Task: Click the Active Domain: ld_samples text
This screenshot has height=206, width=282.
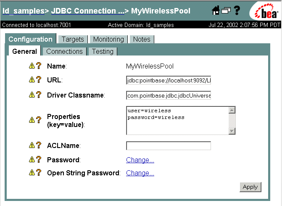Action: tap(141, 25)
